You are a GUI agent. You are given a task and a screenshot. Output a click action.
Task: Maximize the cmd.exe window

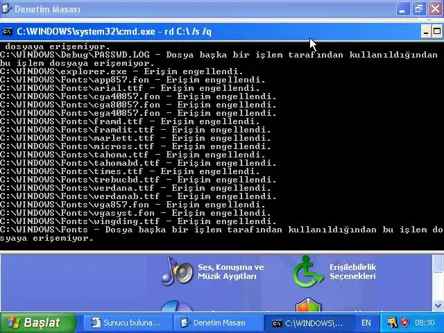(437, 31)
